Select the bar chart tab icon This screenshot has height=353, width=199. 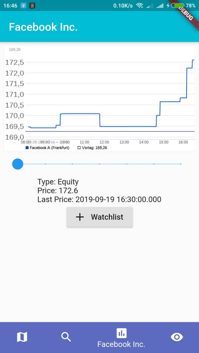pos(121,333)
